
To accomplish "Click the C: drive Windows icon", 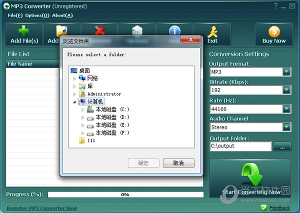I will pos(90,109).
